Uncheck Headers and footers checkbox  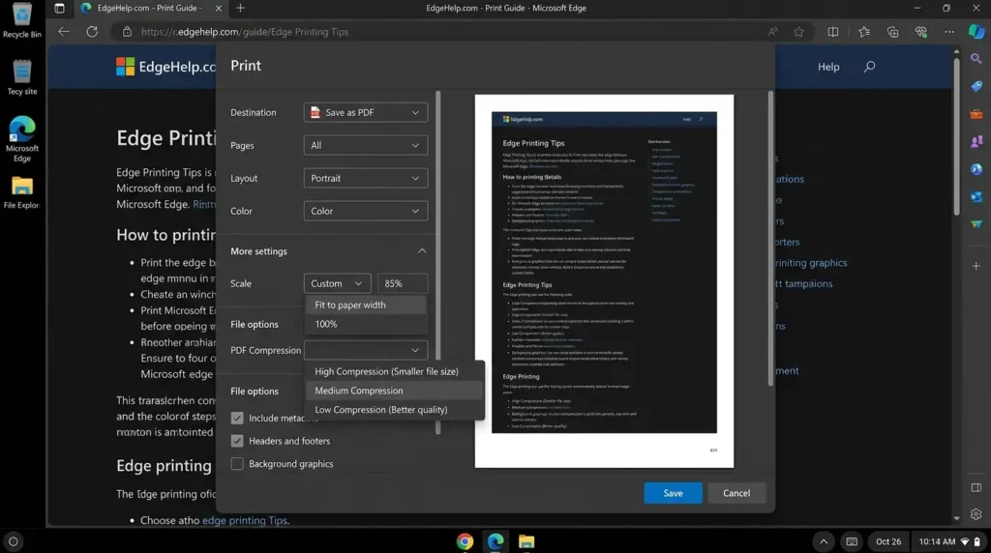[x=237, y=441]
